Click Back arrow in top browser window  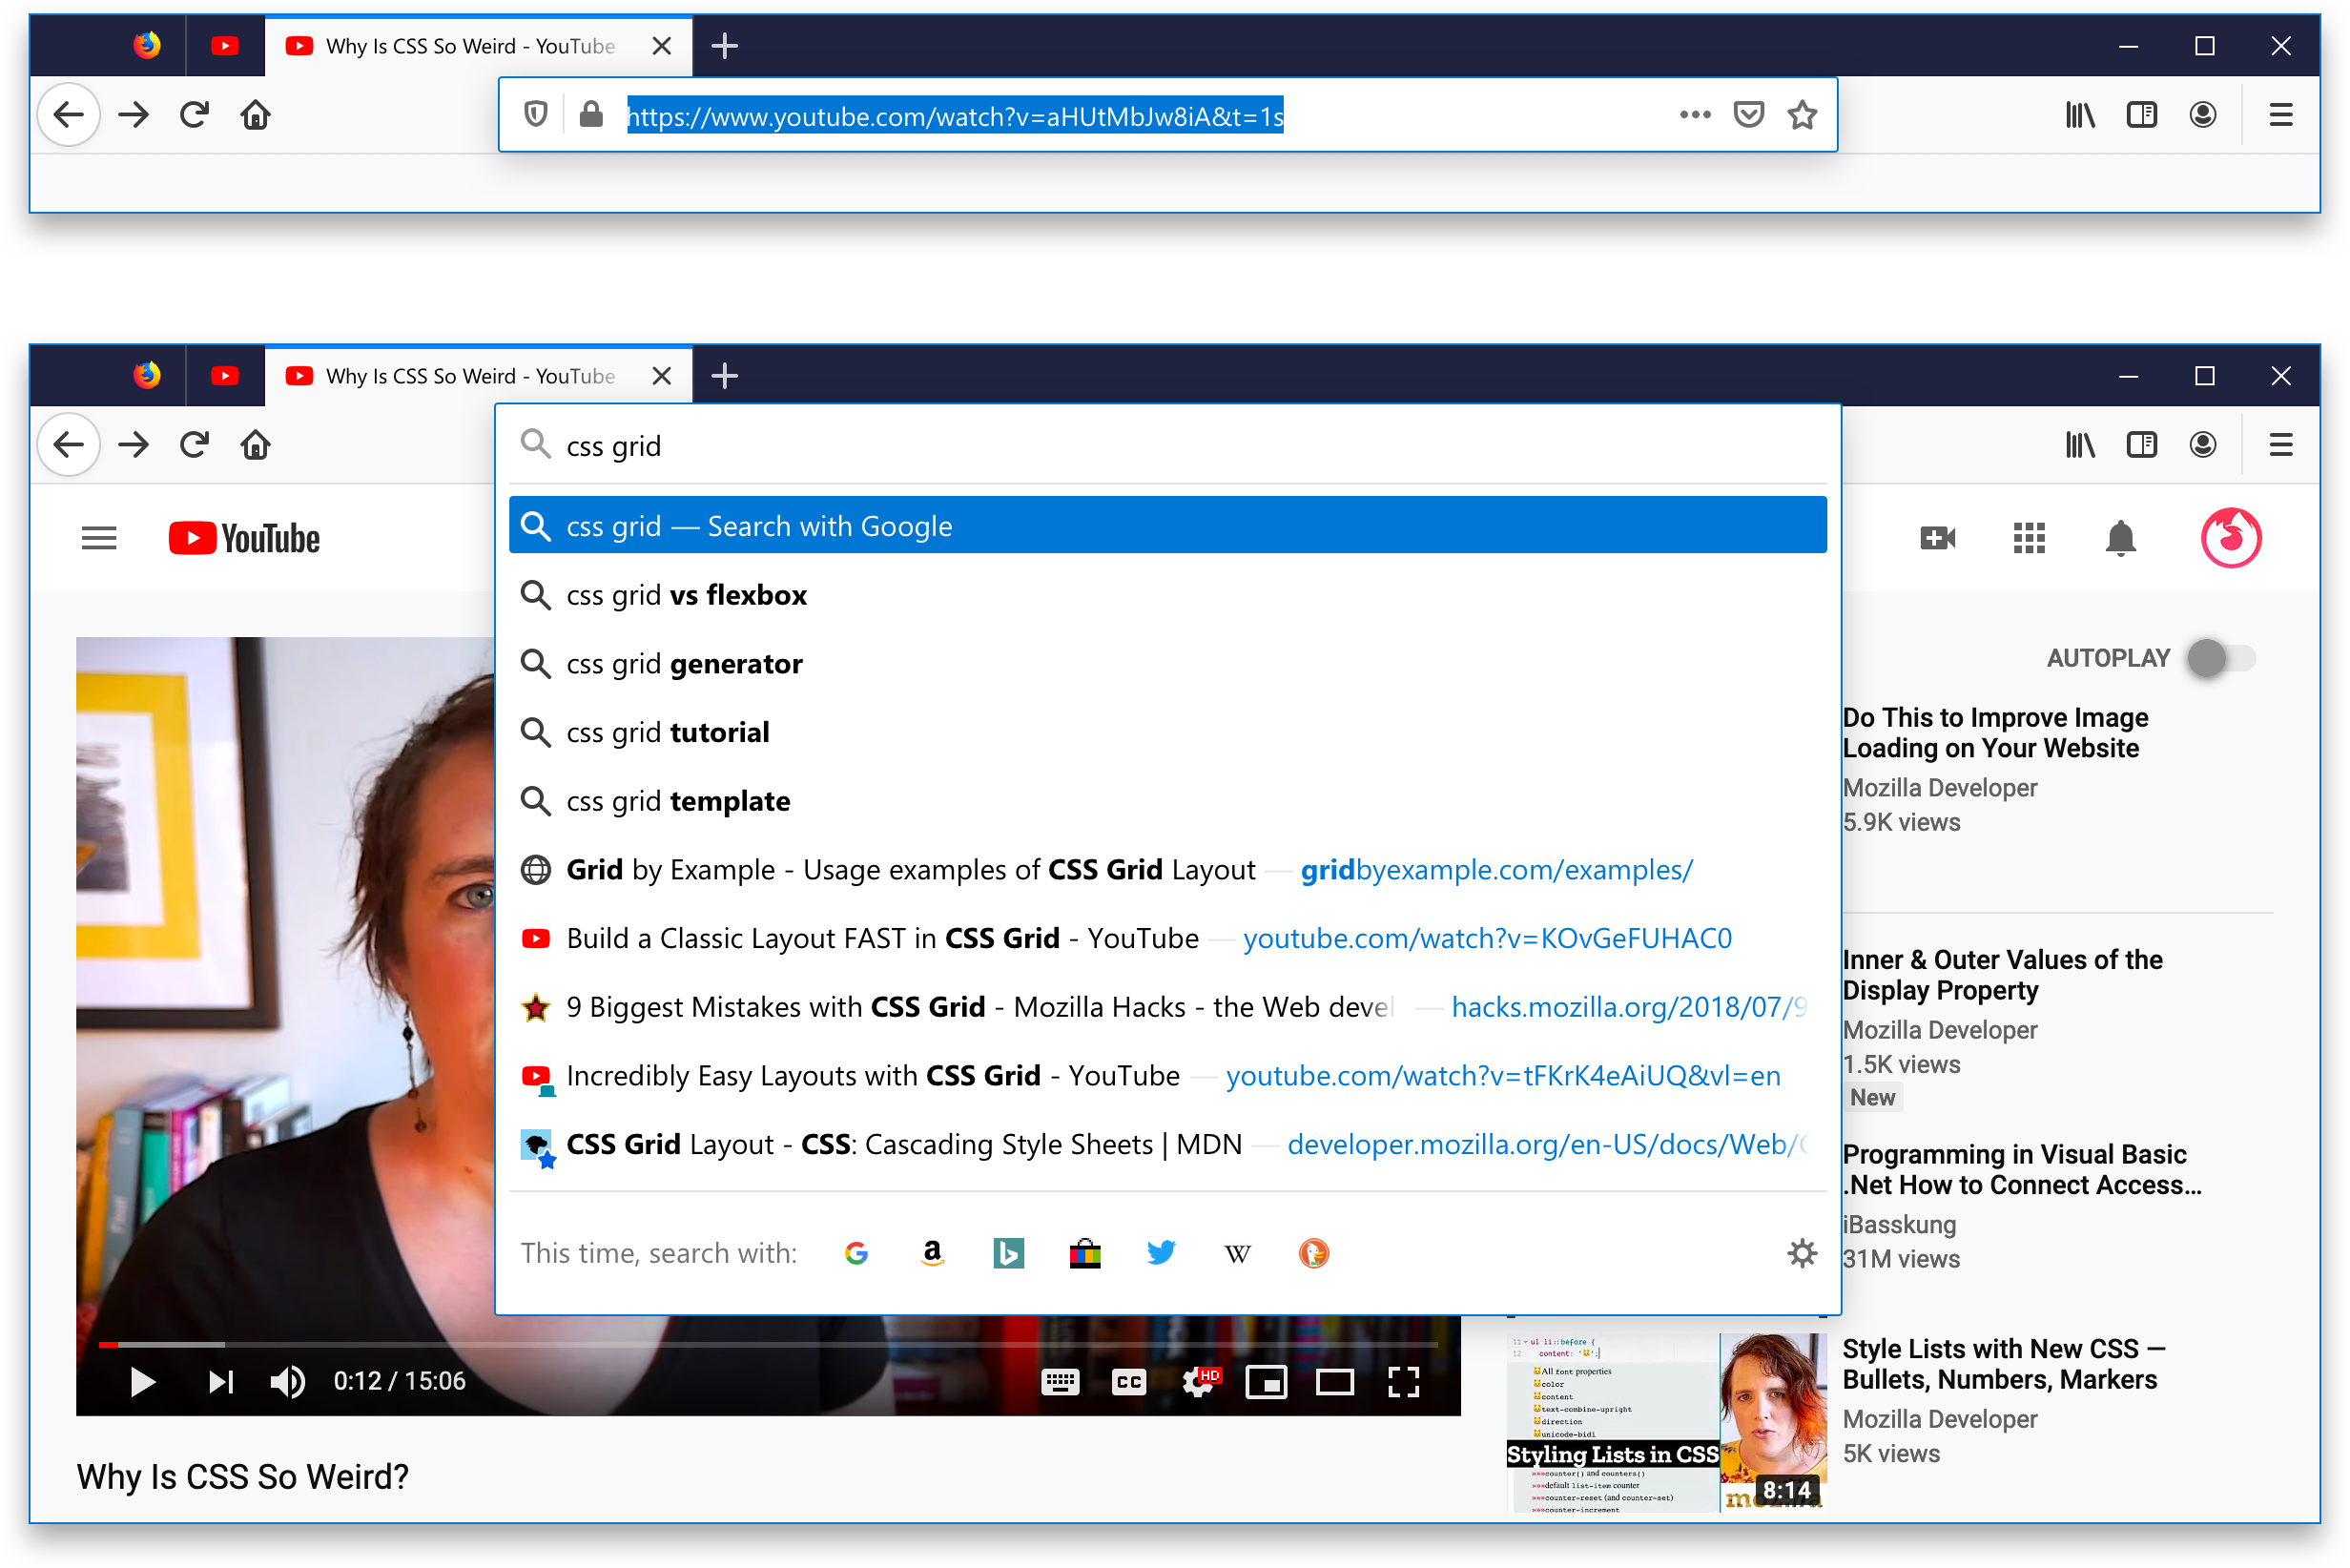[x=68, y=115]
